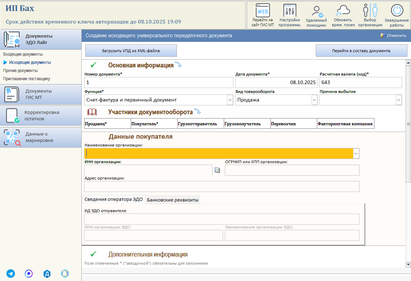Screen dimensions: 411x281
Task: Click the book icon near Участники документооборота
Action: (x=92, y=112)
